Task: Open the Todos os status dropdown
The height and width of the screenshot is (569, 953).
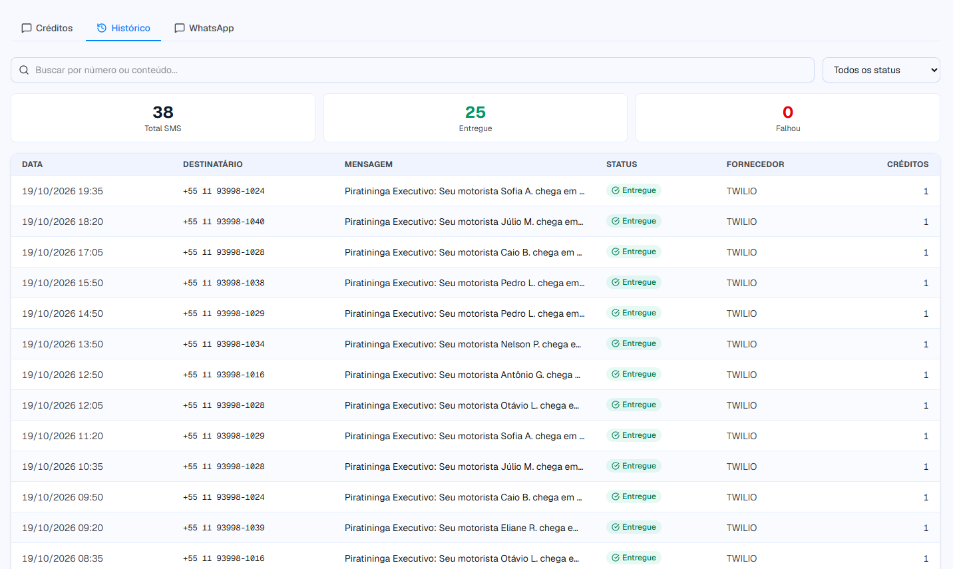Action: pos(881,70)
